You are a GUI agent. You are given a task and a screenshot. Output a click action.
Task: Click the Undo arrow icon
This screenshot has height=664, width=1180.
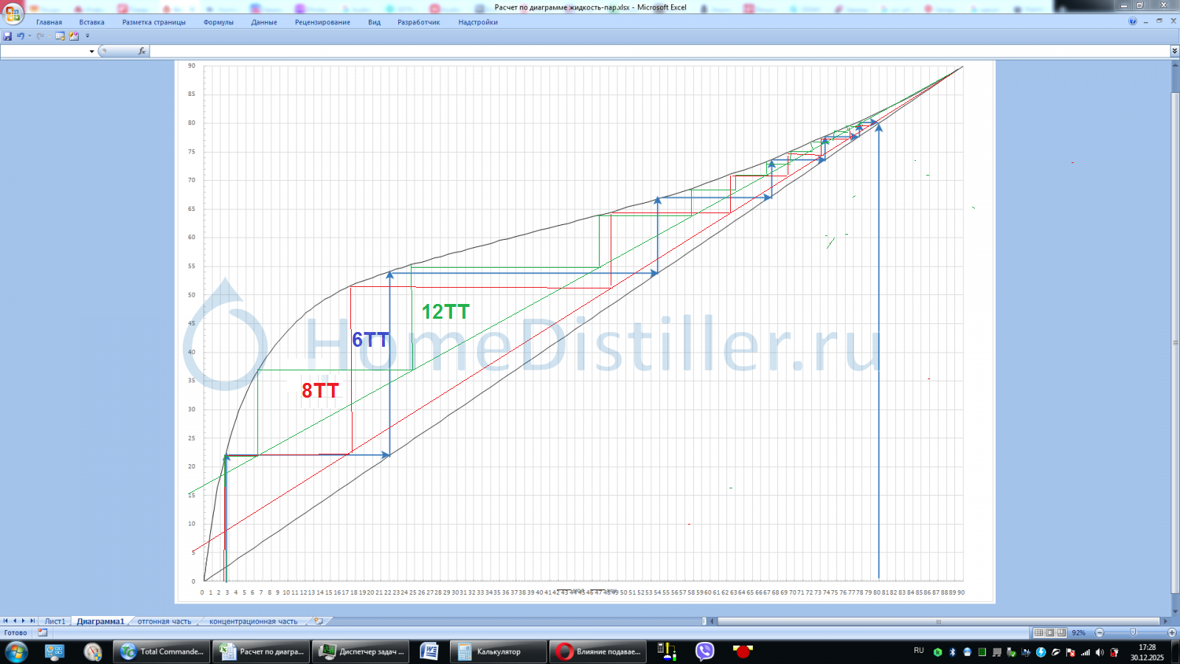click(x=21, y=35)
